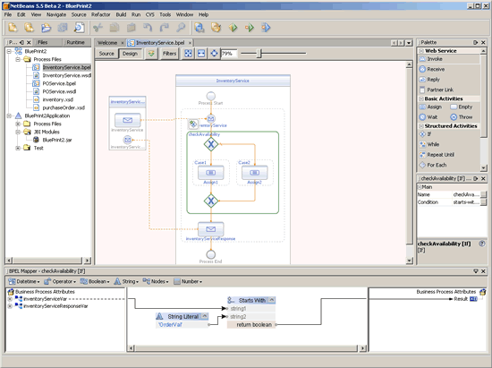This screenshot has width=492, height=368.
Task: Click the Debug Main Project icon
Action: (x=266, y=28)
